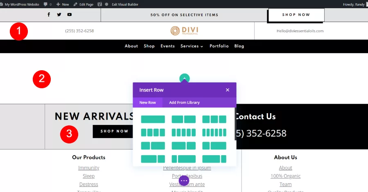Viewport: 368px width, 192px height.
Task: Choose the single-column row layout
Action: 153,119
